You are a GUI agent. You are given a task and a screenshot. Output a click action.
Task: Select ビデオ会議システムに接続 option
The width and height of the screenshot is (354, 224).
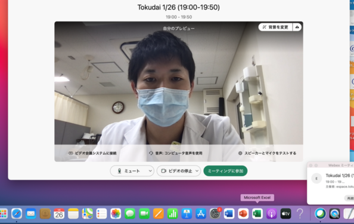point(92,153)
